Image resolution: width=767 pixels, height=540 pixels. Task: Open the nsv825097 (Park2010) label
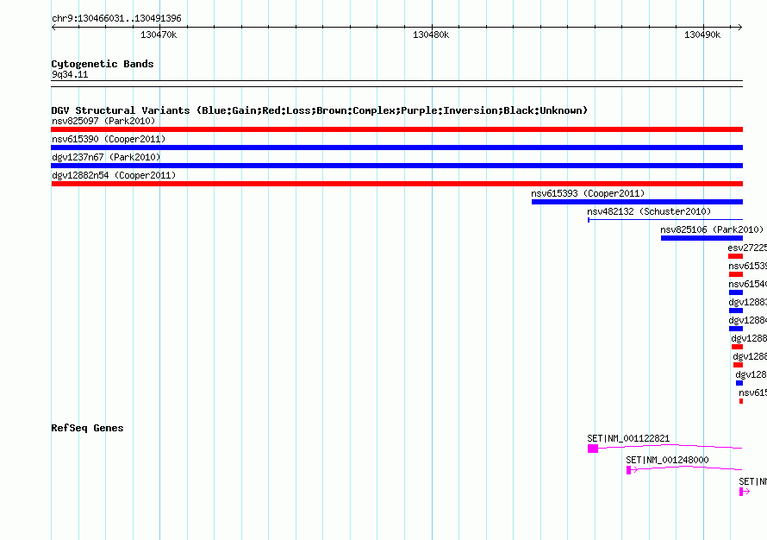[103, 121]
